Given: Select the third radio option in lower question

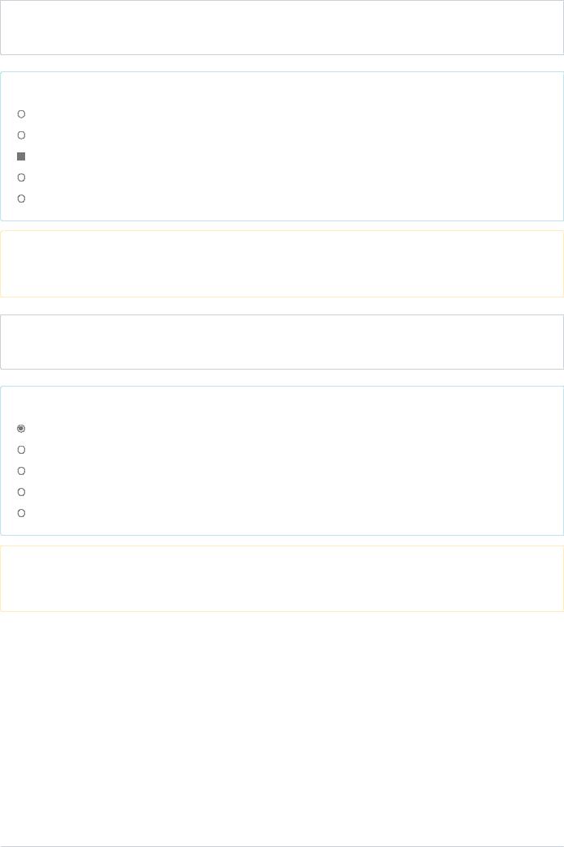Looking at the screenshot, I should pos(21,471).
